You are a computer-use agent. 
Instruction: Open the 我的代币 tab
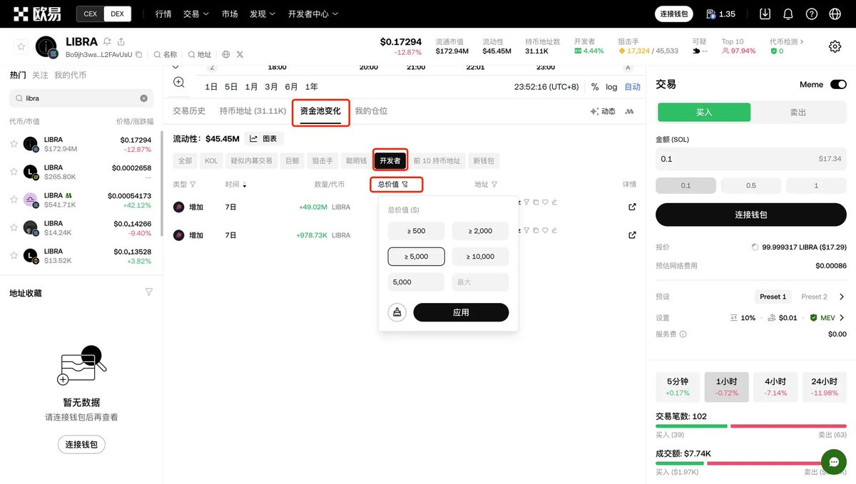(70, 75)
